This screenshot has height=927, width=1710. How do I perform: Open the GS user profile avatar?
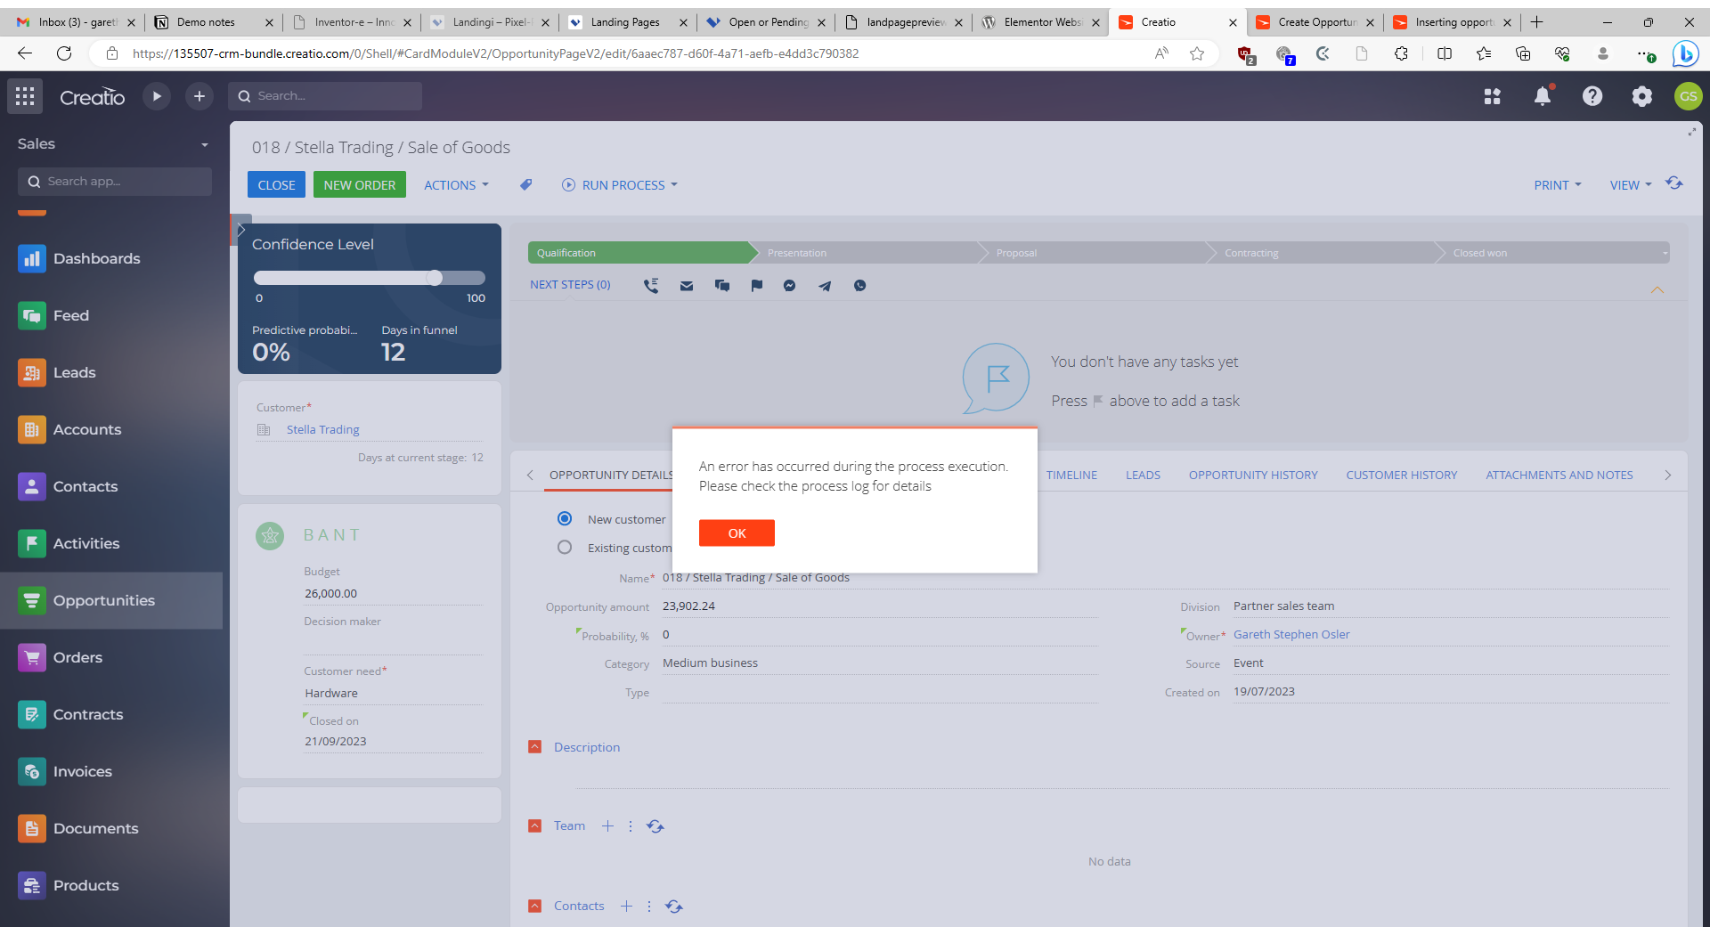[x=1688, y=96]
